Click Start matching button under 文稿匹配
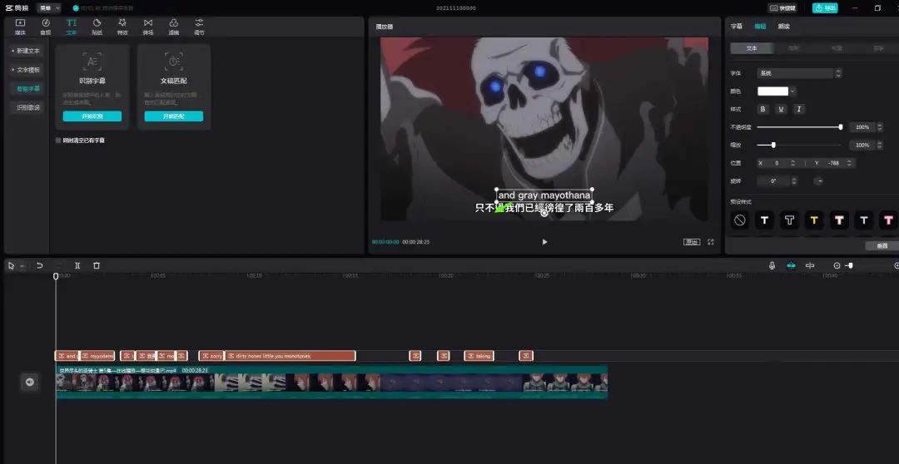 tap(174, 116)
